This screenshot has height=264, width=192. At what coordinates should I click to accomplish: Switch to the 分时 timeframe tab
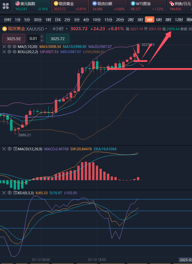8,20
